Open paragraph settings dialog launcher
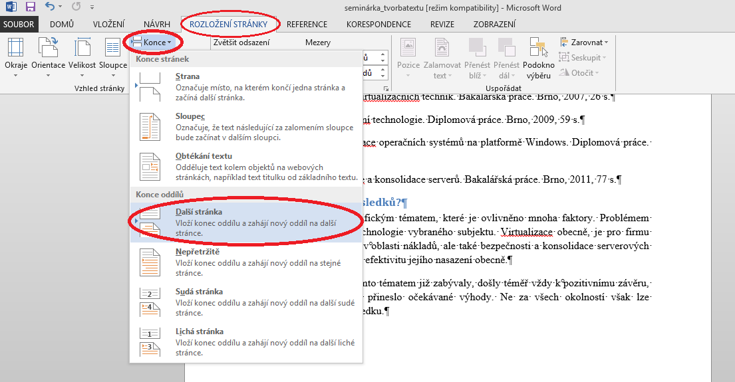This screenshot has width=735, height=382. pos(386,88)
